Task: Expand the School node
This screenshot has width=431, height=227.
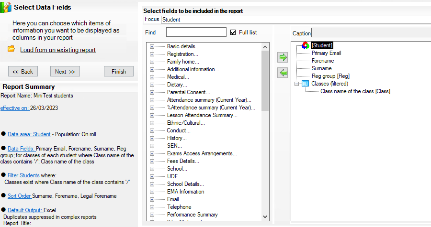Action: click(152, 169)
